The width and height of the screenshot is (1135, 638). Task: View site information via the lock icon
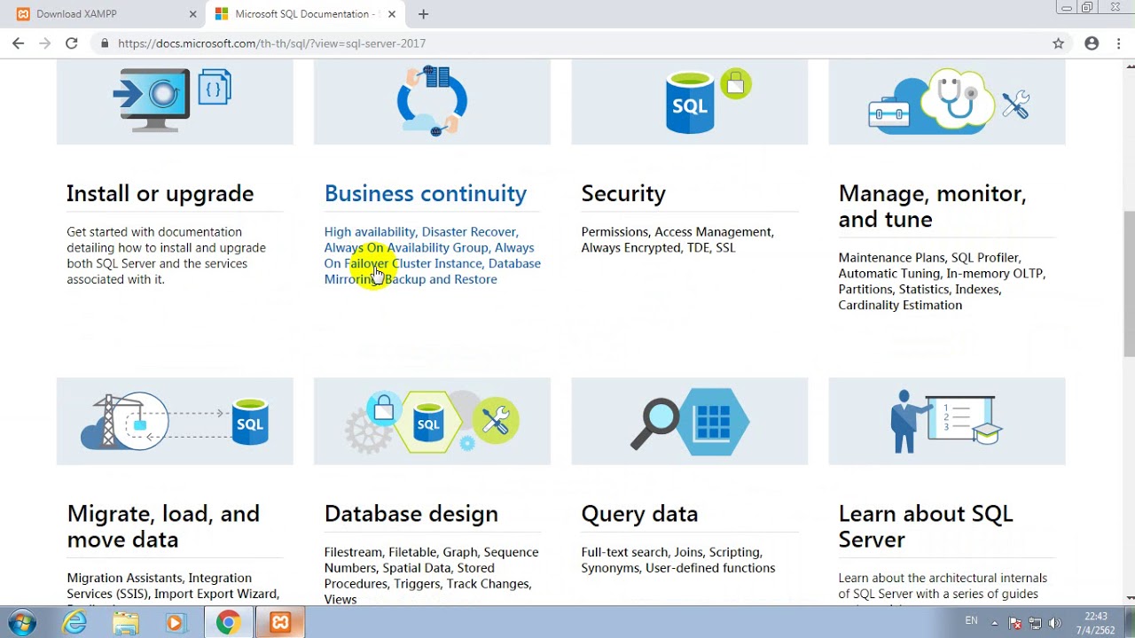[105, 43]
